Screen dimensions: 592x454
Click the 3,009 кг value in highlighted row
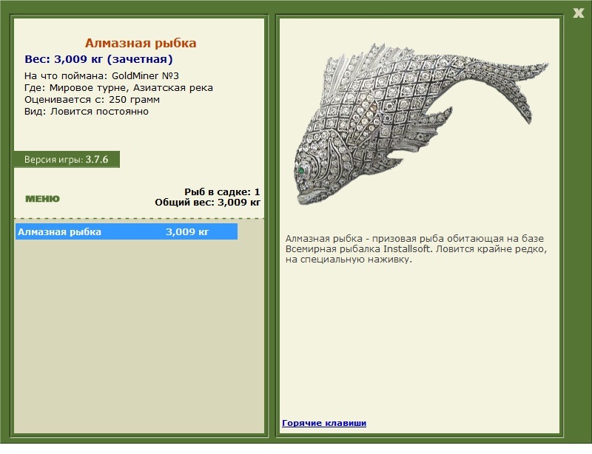click(187, 231)
